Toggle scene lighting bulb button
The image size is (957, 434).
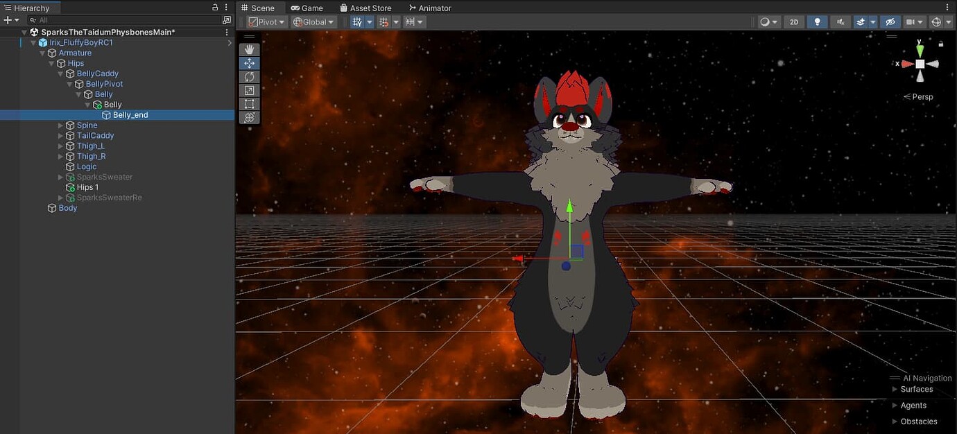817,22
